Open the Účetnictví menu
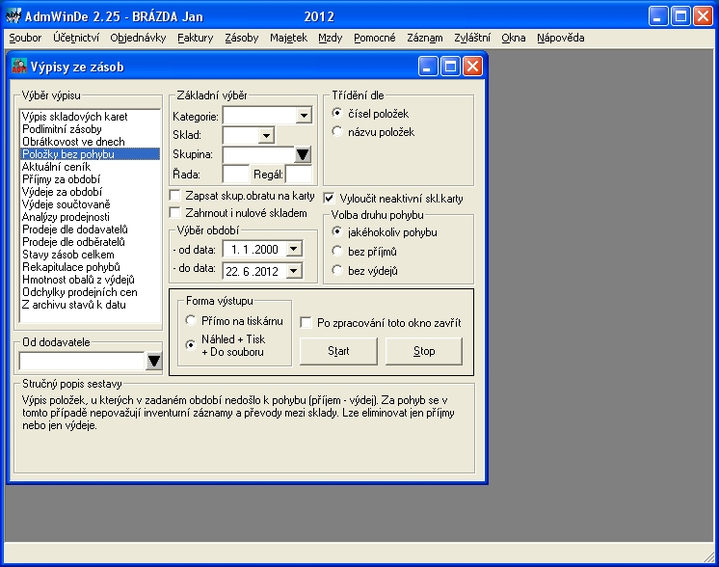 [x=76, y=38]
